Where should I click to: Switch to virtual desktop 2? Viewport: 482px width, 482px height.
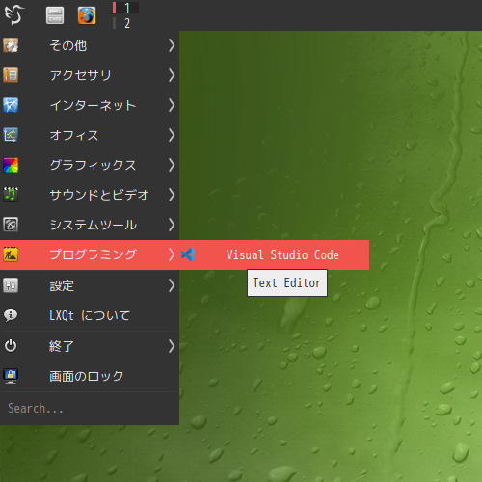[x=125, y=23]
